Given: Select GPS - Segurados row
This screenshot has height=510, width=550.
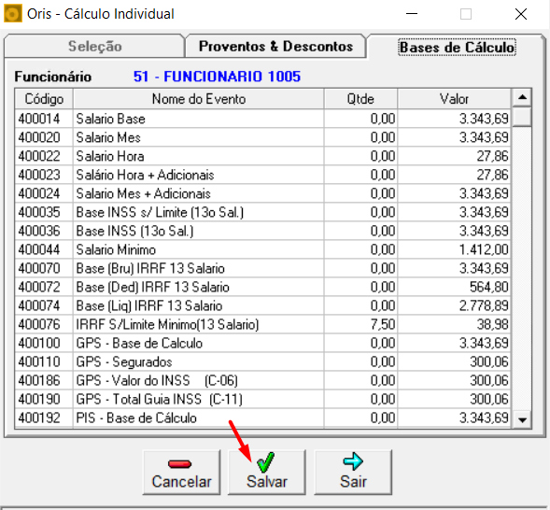Looking at the screenshot, I should click(x=263, y=361).
